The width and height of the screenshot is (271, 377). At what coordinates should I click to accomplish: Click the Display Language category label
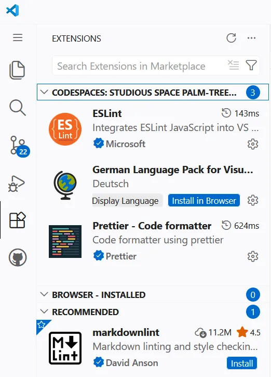point(127,201)
